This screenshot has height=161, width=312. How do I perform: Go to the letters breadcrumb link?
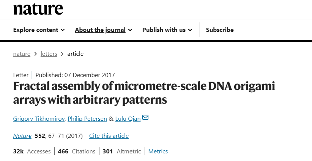coord(49,54)
